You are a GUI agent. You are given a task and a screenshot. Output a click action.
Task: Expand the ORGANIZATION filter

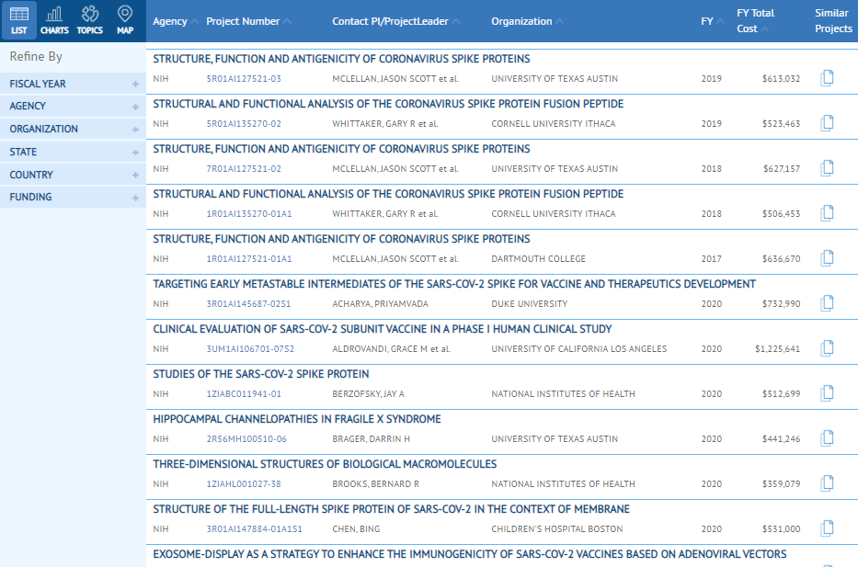(73, 129)
